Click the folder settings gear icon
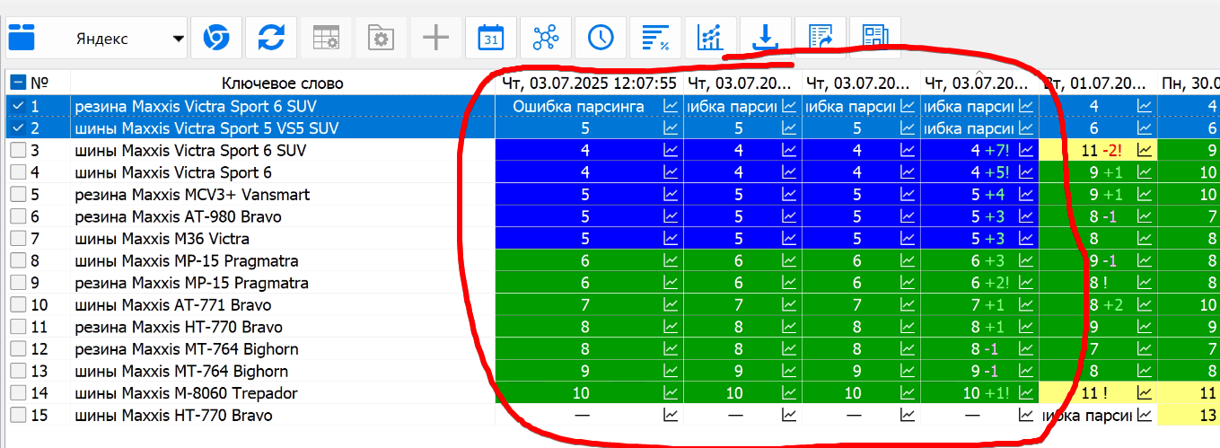 tap(381, 39)
